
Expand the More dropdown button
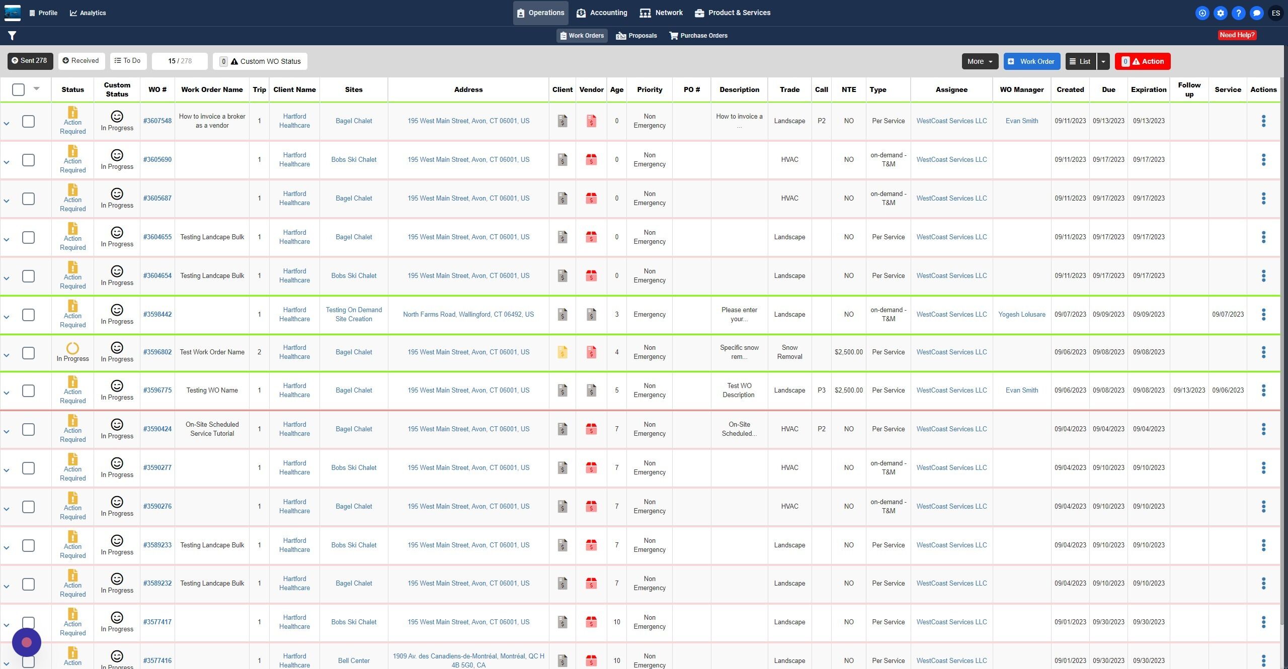click(980, 61)
